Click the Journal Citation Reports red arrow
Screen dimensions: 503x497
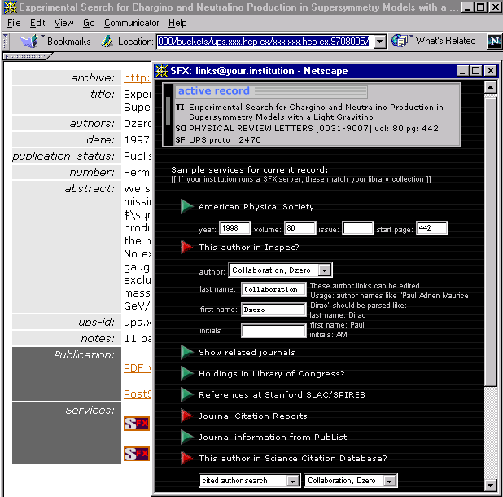[186, 416]
